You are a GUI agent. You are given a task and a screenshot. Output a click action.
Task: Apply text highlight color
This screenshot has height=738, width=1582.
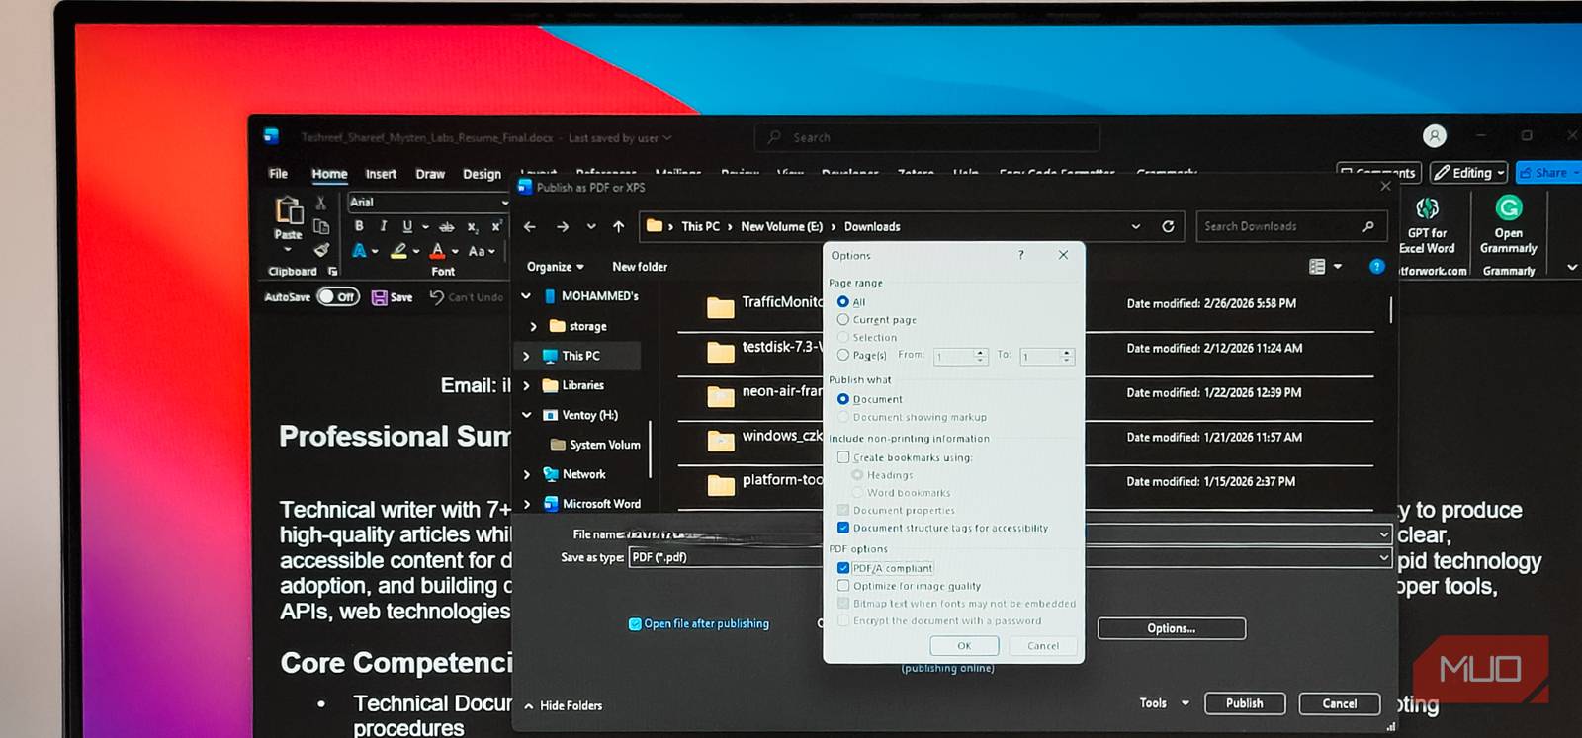click(x=398, y=251)
